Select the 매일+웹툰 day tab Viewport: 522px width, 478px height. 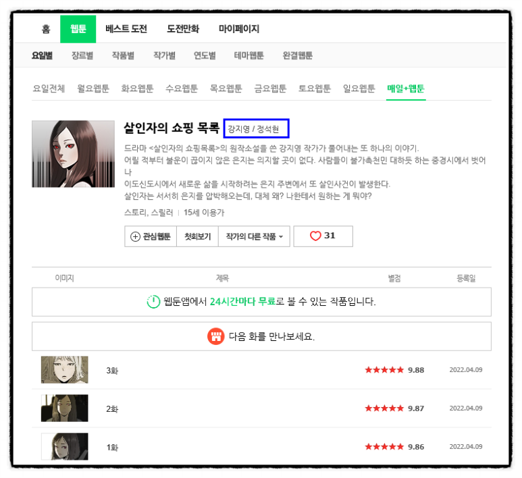405,88
